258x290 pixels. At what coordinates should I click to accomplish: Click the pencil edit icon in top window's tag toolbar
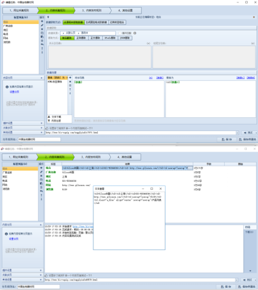click(42, 25)
